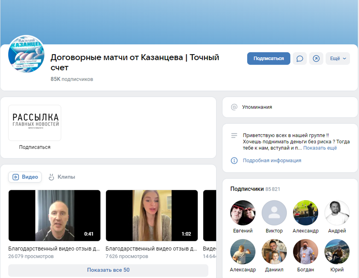359x278 pixels.
Task: Subscribe to Рассылка главных новостей
Action: point(35,147)
